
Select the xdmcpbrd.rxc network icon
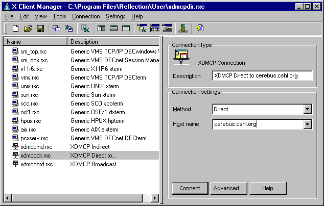15,164
